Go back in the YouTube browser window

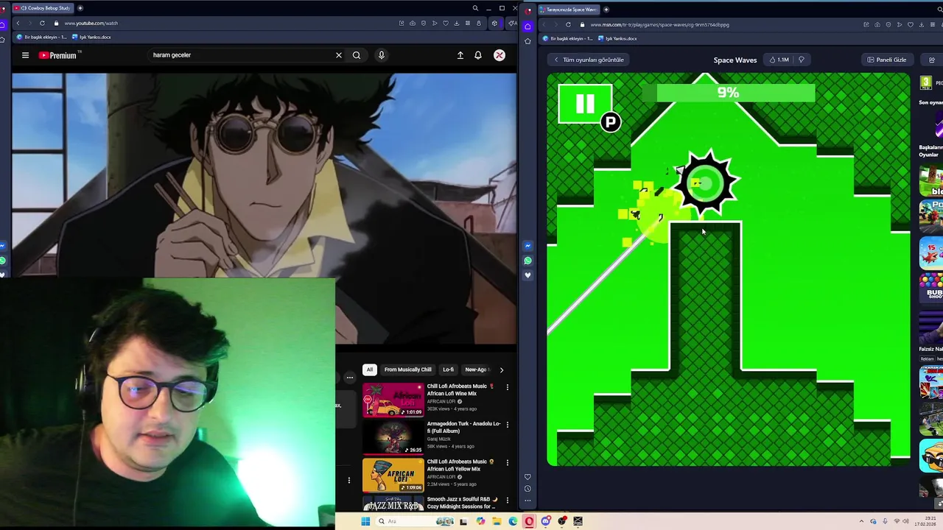18,23
